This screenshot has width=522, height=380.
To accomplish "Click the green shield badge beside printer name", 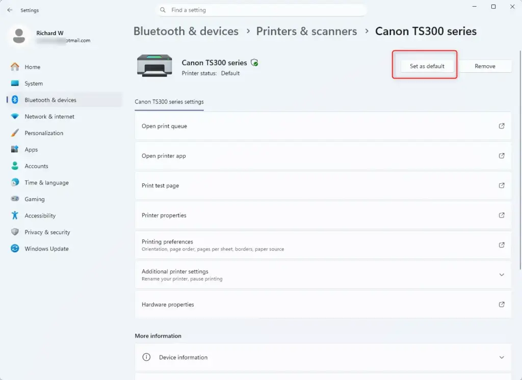I will tap(254, 63).
